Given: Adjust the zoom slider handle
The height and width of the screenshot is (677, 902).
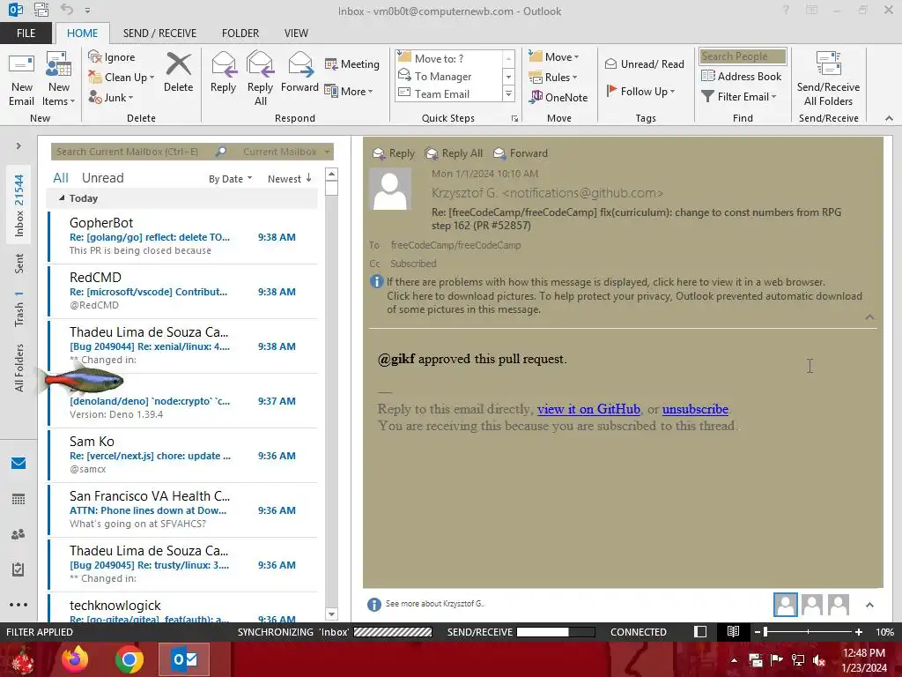Looking at the screenshot, I should click(x=765, y=632).
